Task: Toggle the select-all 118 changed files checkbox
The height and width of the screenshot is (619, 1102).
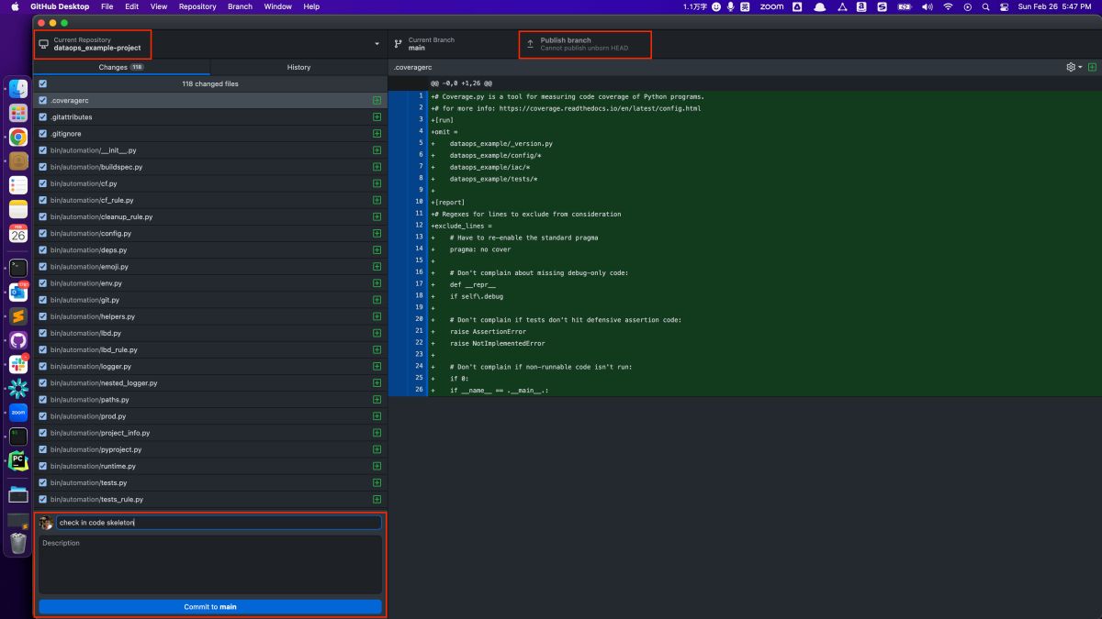Action: tap(43, 83)
